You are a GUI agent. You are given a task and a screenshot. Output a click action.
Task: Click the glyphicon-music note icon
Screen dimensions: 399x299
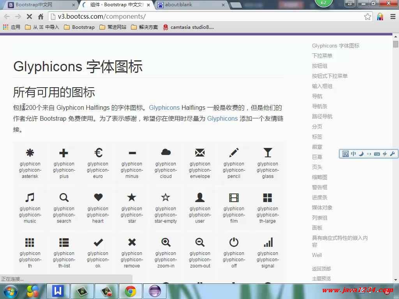pos(30,197)
